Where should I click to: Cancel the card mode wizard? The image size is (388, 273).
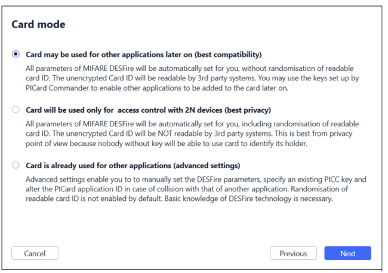click(35, 253)
